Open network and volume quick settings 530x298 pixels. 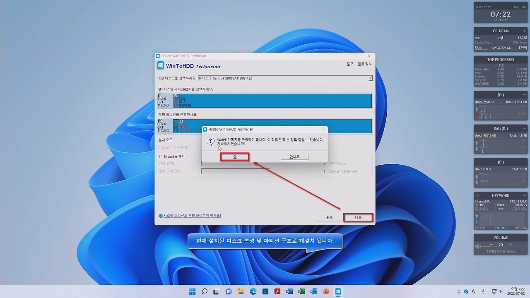498,291
